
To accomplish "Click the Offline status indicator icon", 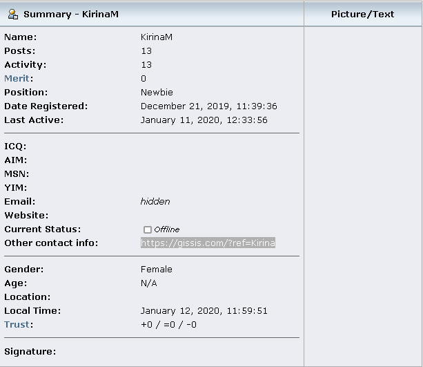I will click(147, 229).
